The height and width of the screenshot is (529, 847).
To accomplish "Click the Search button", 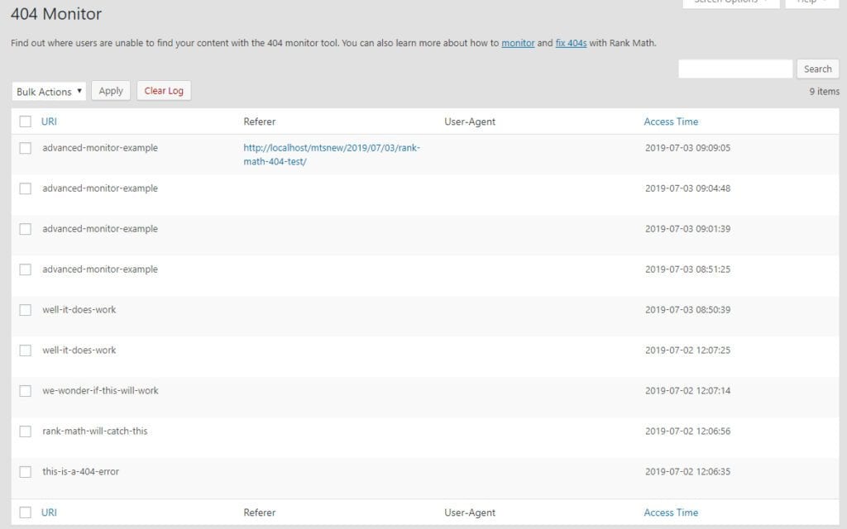I will click(x=817, y=69).
